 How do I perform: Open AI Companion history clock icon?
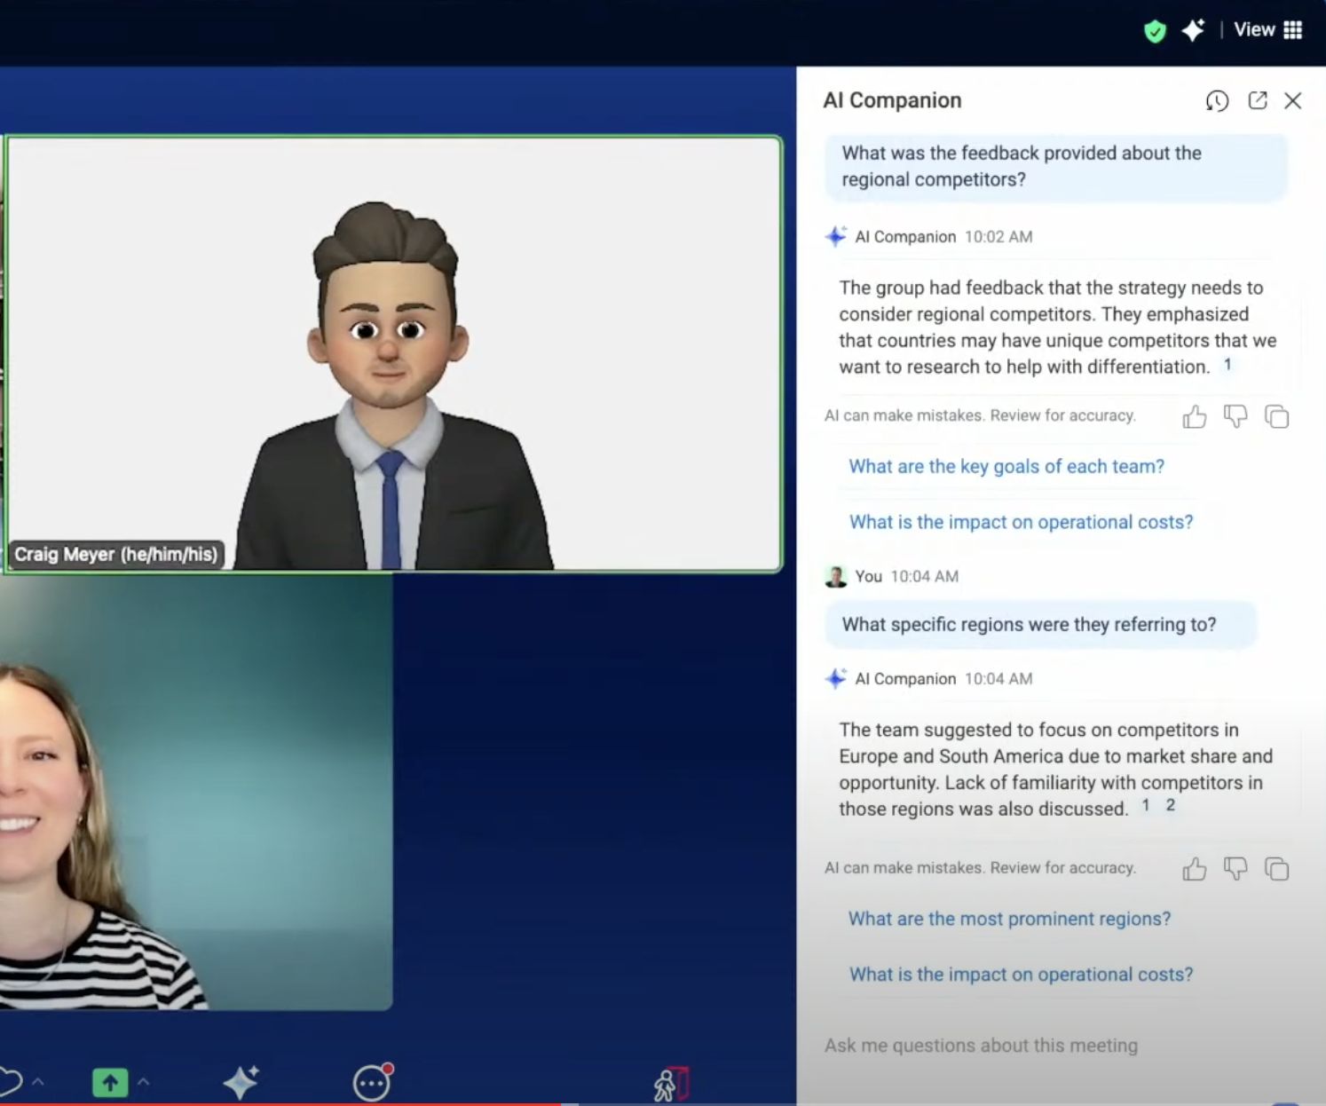point(1217,101)
